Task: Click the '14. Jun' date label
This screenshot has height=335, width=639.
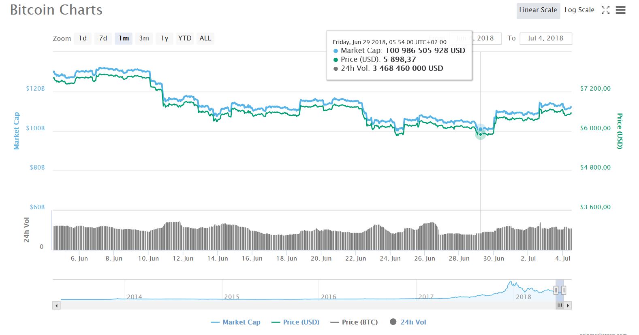Action: coord(218,259)
